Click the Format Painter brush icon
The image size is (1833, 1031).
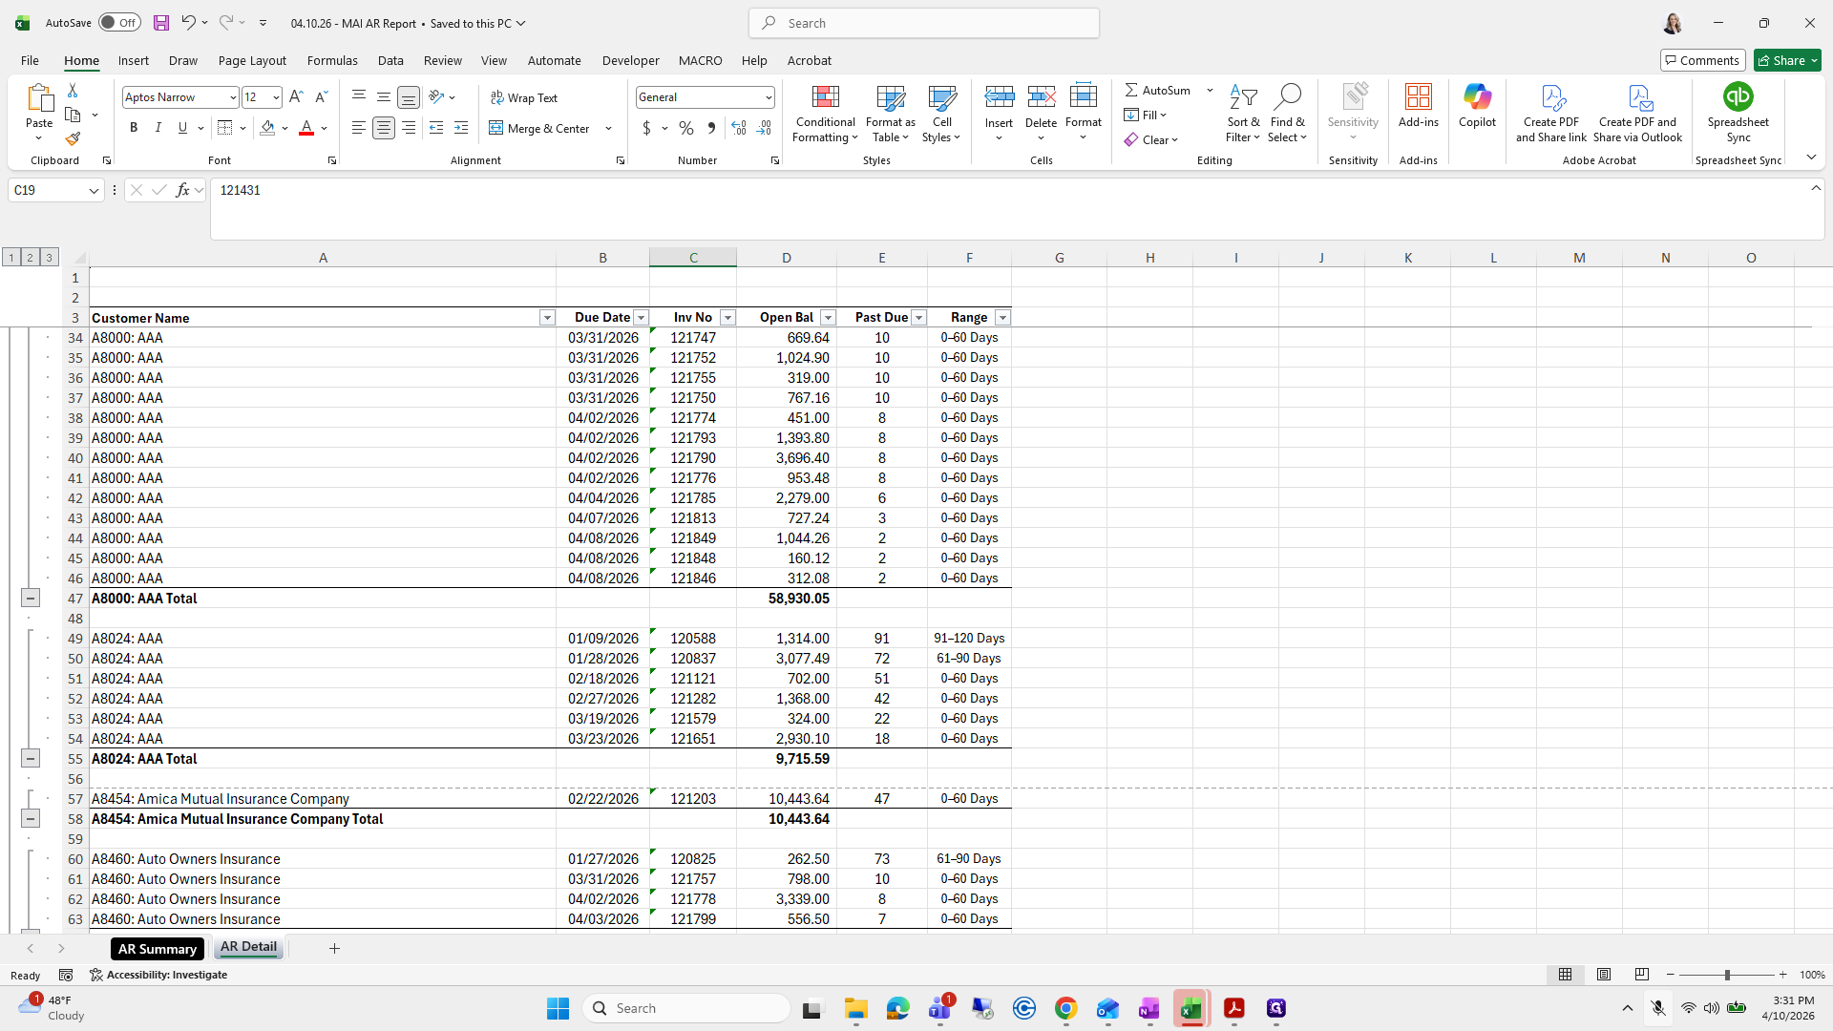point(73,139)
